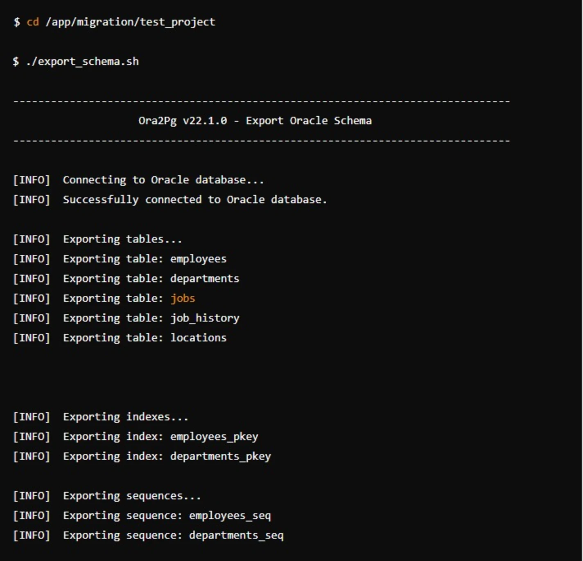Select the departments table name
Image resolution: width=583 pixels, height=561 pixels.
[204, 278]
